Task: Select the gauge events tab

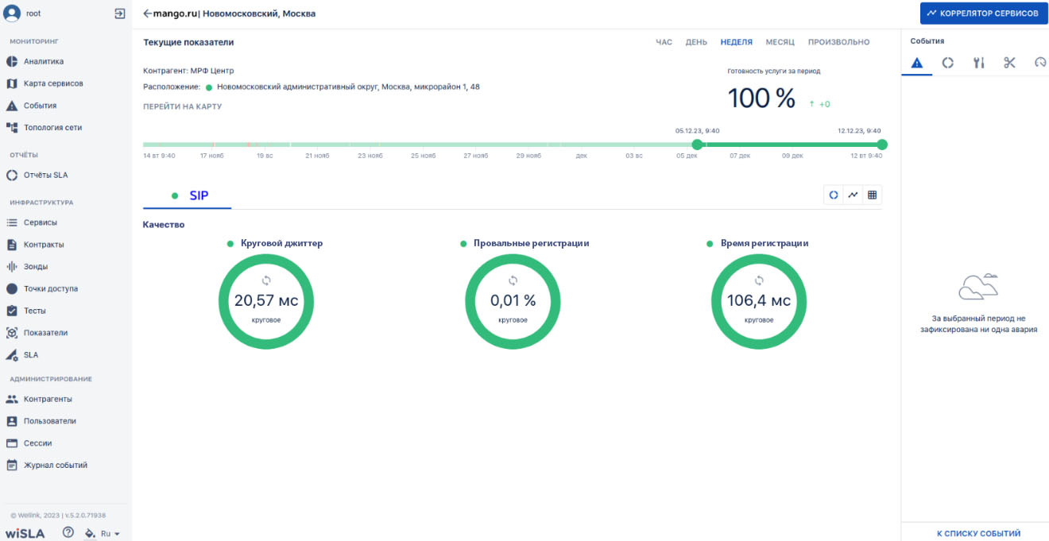Action: tap(1040, 63)
